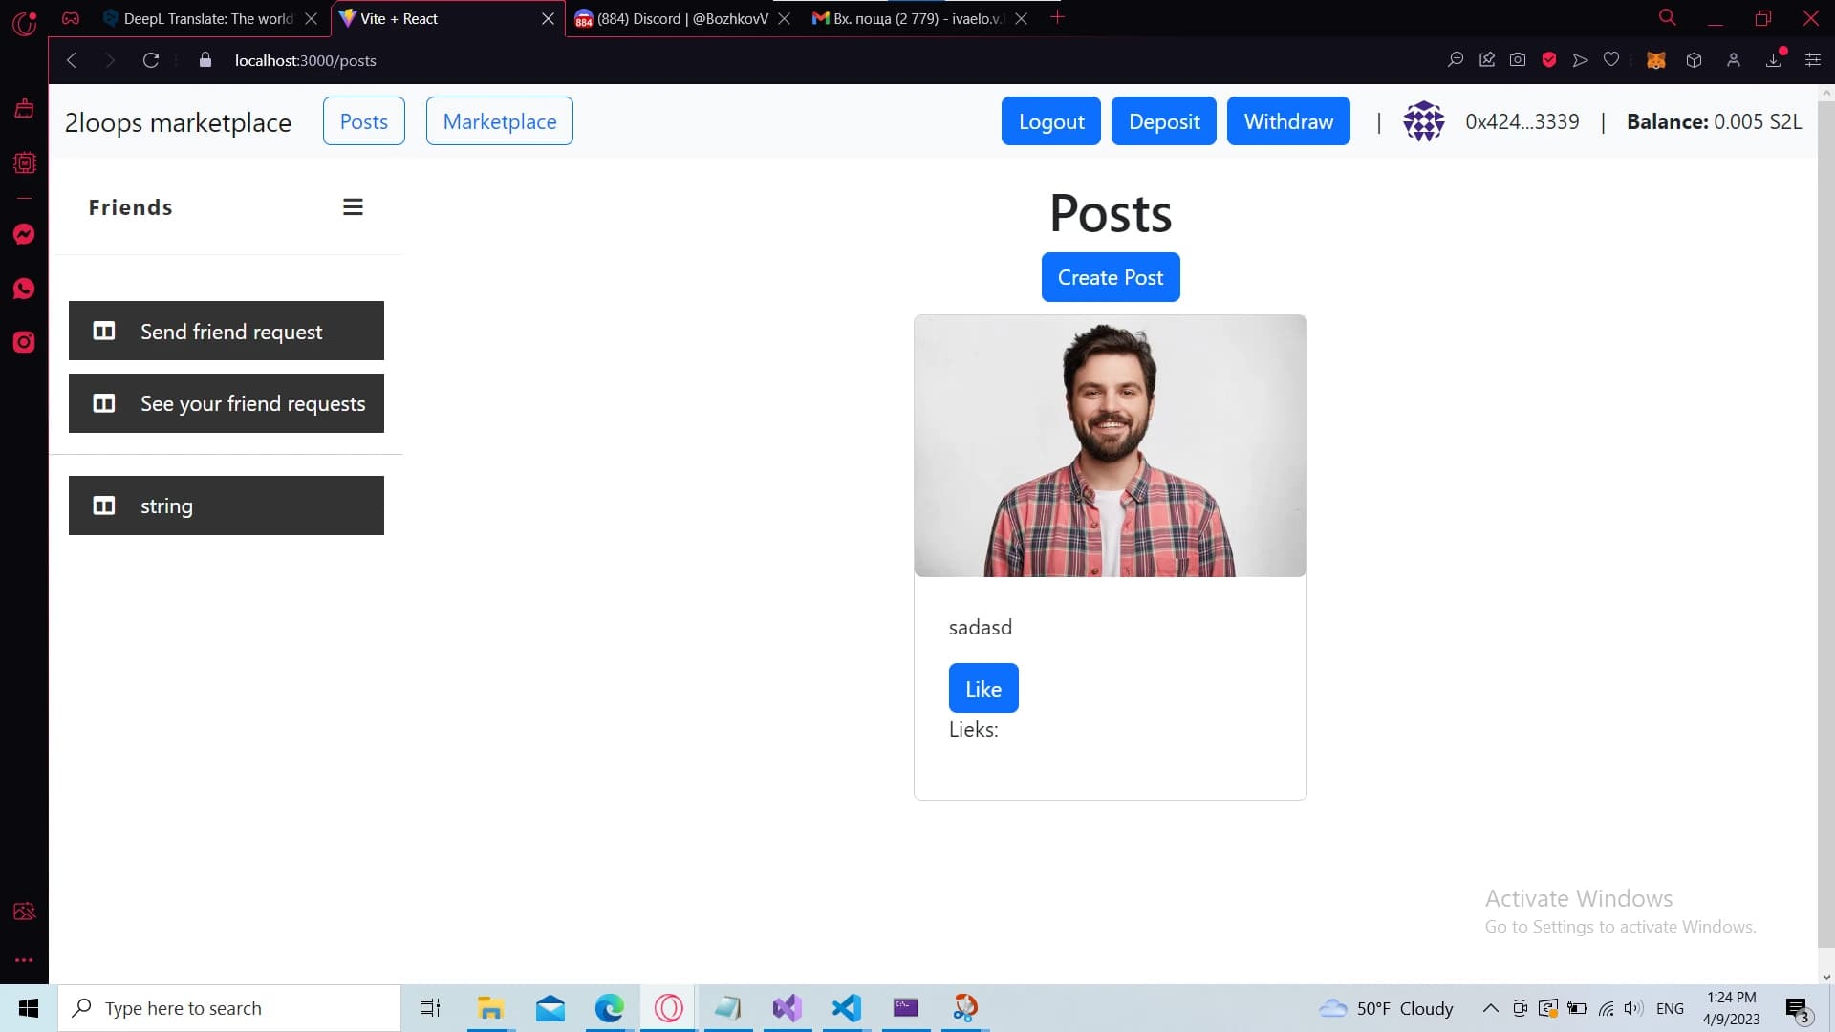Open Easy Setup settings icon

coord(1813,60)
